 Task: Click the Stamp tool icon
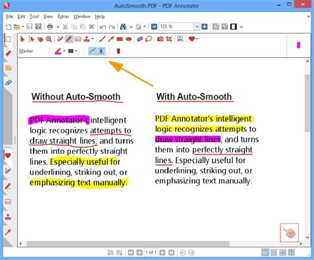pyautogui.click(x=87, y=39)
